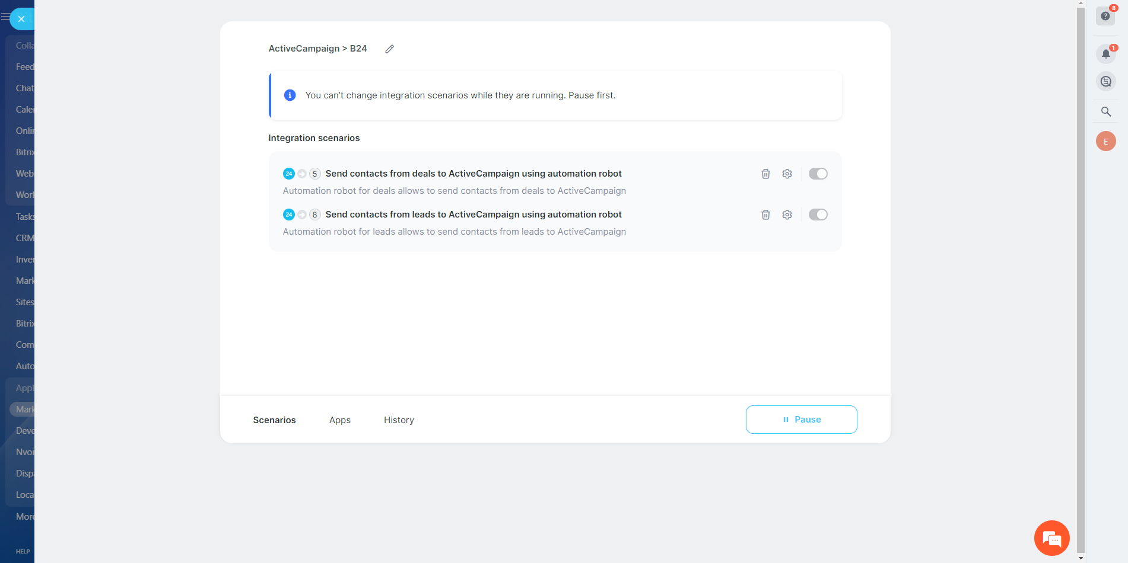Screen dimensions: 1128x563
Task: Open the user profile avatar E
Action: pos(1105,142)
